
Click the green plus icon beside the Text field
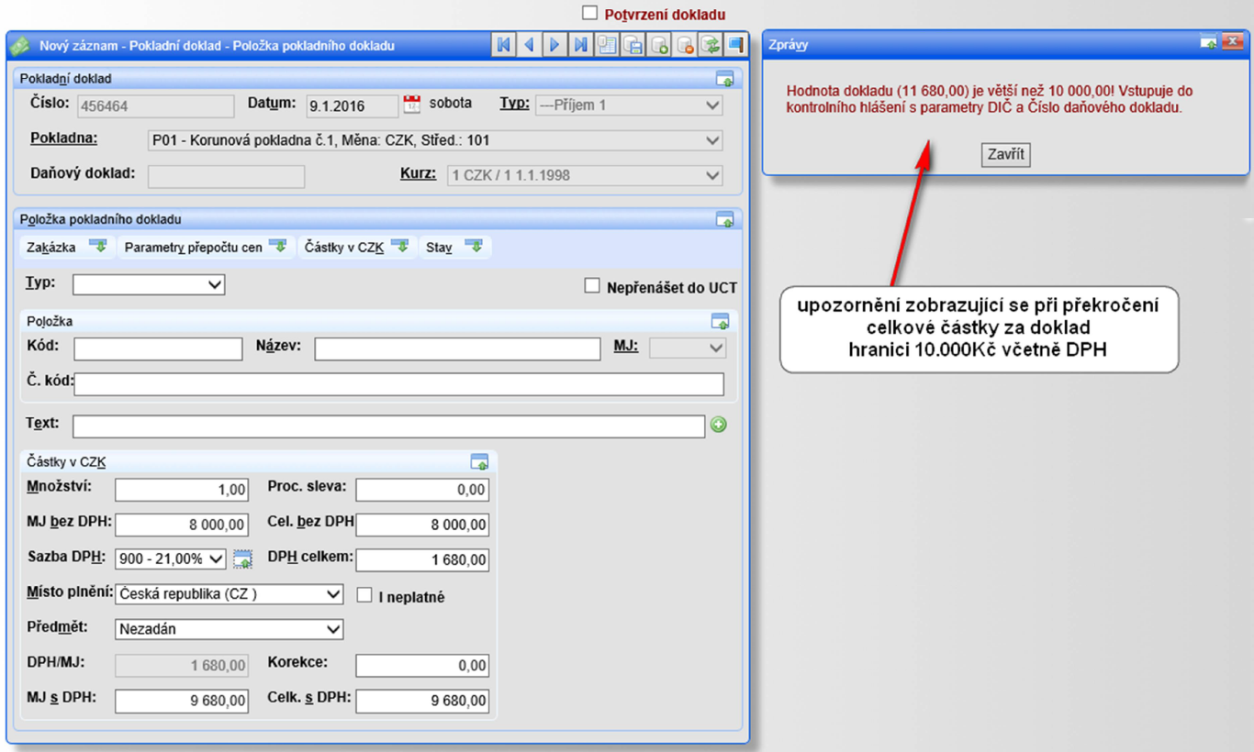click(718, 425)
